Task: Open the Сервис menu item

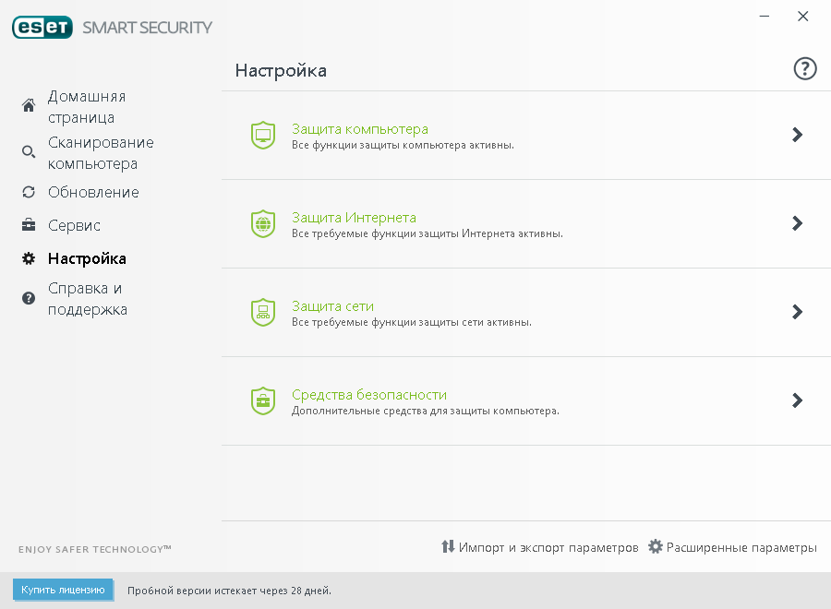Action: click(x=74, y=225)
